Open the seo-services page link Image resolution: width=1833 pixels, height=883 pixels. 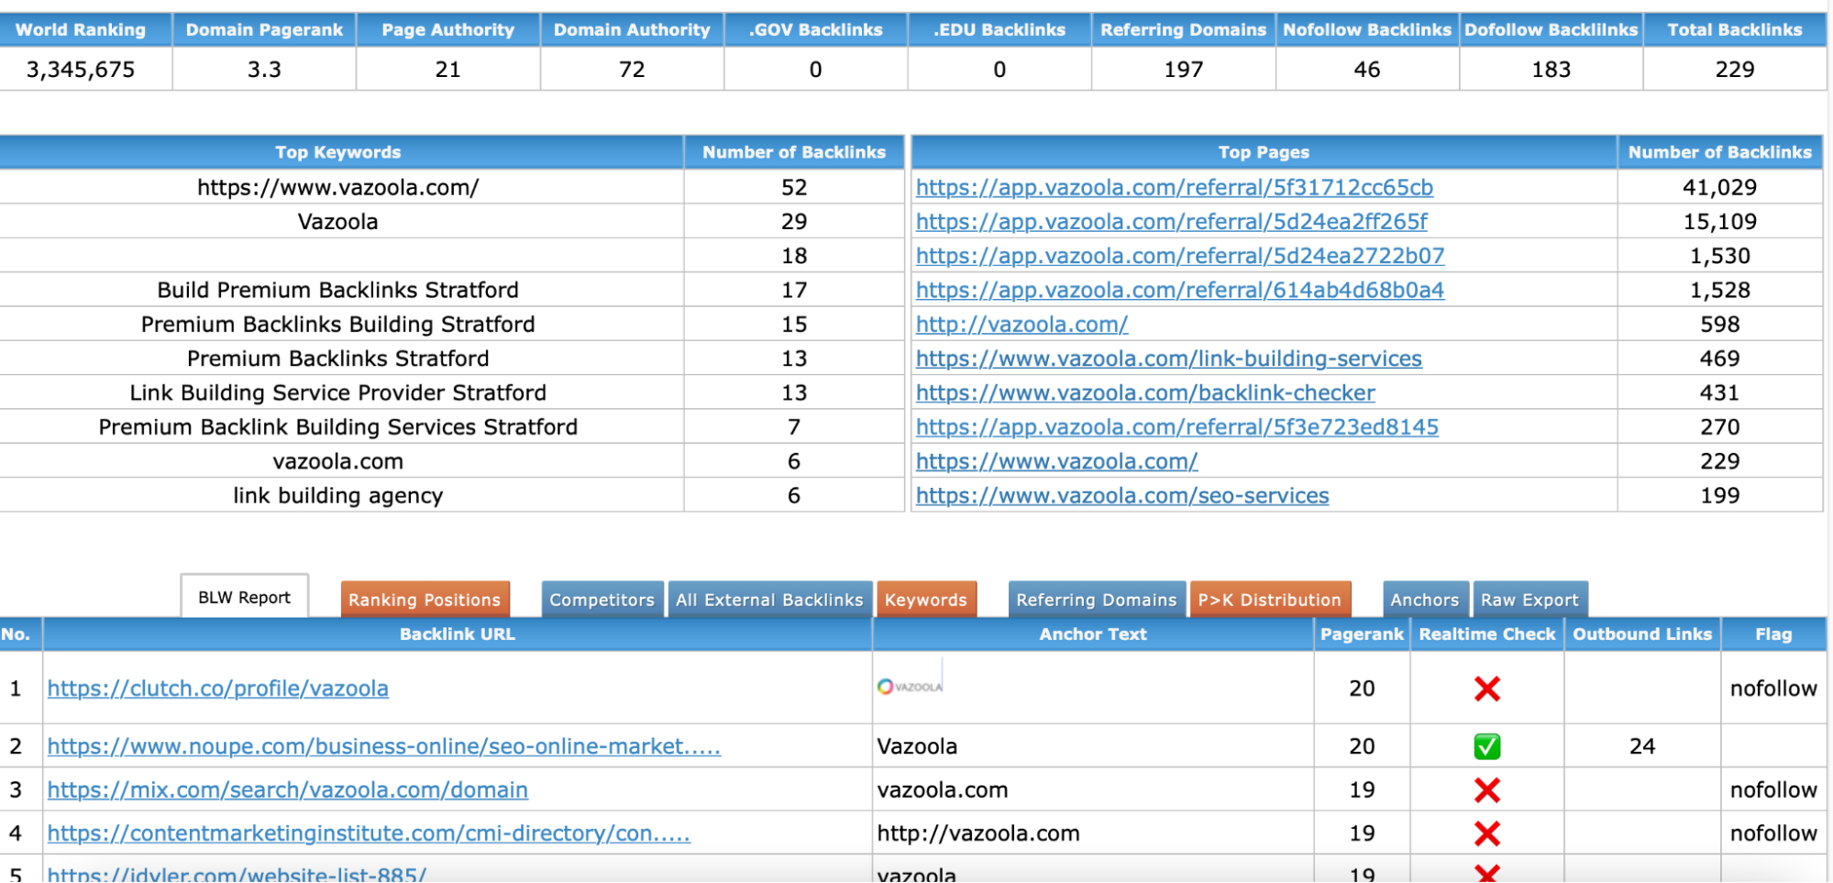pos(1122,495)
